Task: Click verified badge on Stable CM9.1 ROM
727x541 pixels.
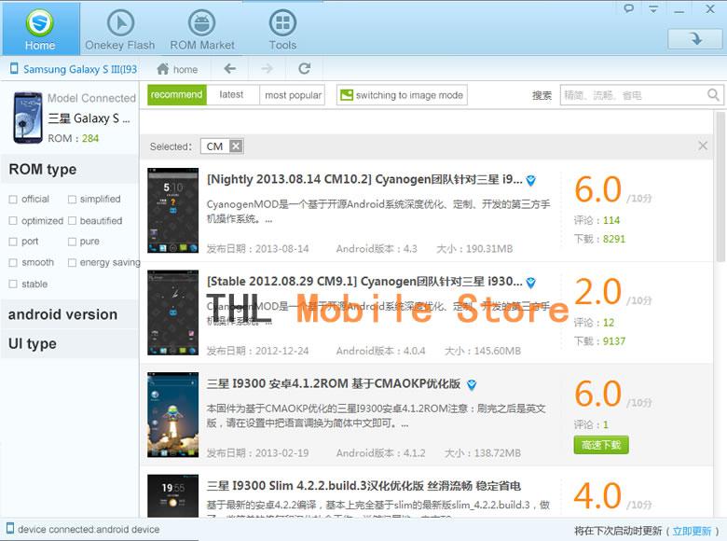Action: 531,282
